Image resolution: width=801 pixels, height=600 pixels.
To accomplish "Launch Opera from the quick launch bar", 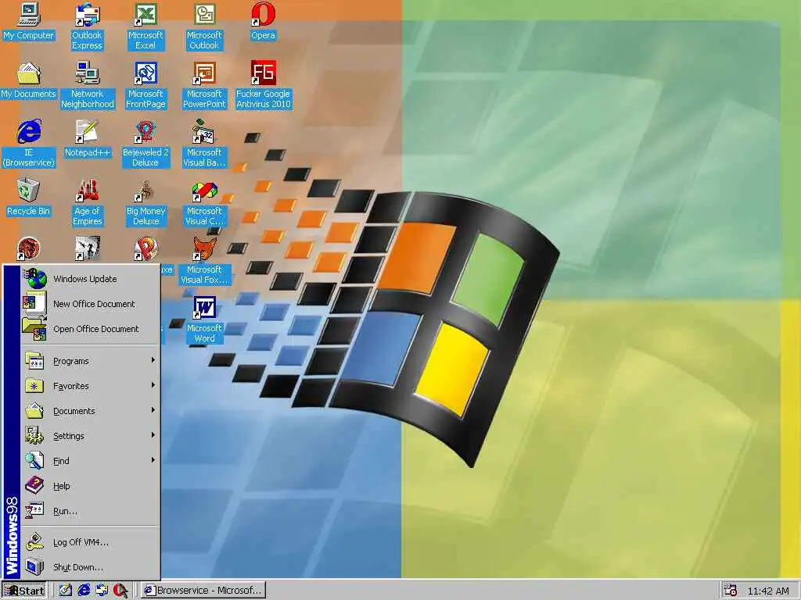I will [x=120, y=591].
